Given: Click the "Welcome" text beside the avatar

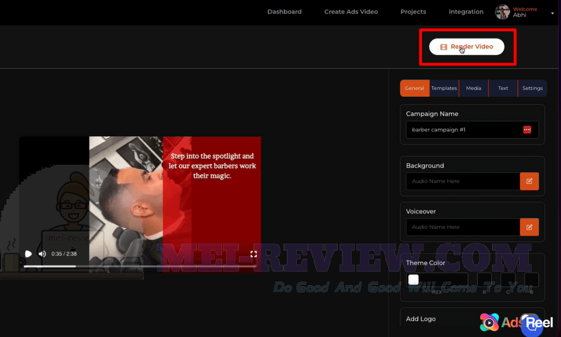Looking at the screenshot, I should tap(525, 9).
